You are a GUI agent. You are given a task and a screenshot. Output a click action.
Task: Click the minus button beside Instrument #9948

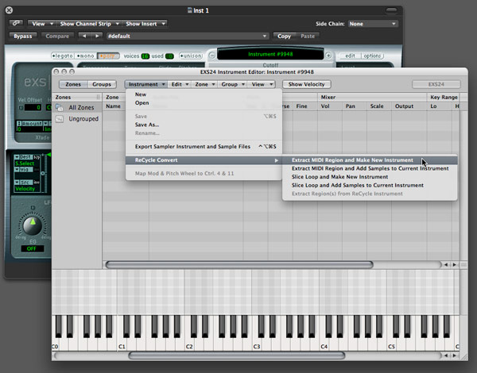pos(212,56)
